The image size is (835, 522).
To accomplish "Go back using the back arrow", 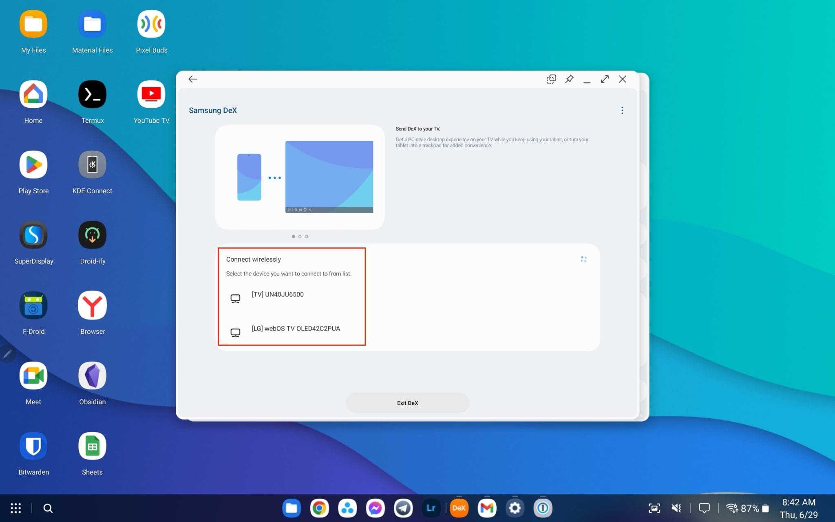I will click(192, 79).
